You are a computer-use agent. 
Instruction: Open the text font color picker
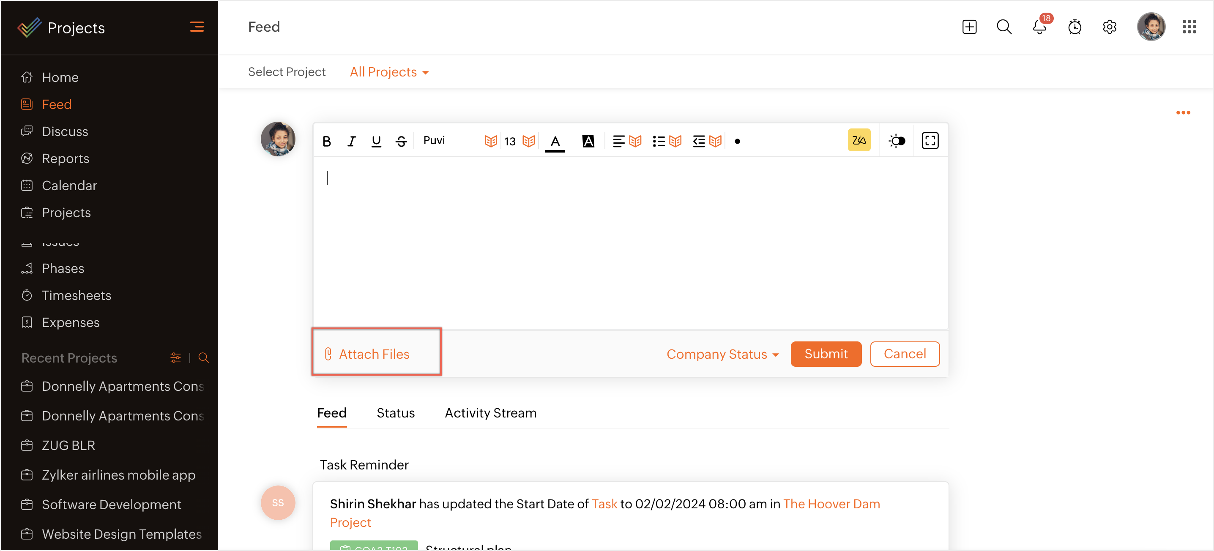pyautogui.click(x=555, y=141)
